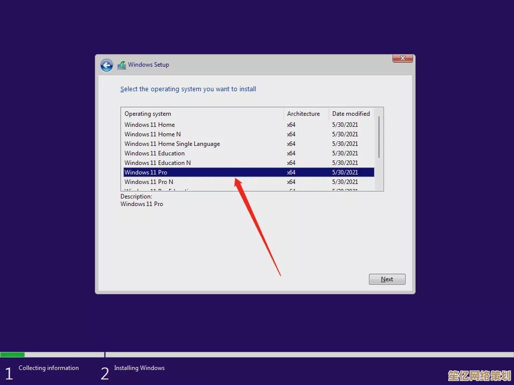Viewport: 514px width, 385px height.
Task: Select Windows 11 Home N edition
Action: pyautogui.click(x=153, y=134)
